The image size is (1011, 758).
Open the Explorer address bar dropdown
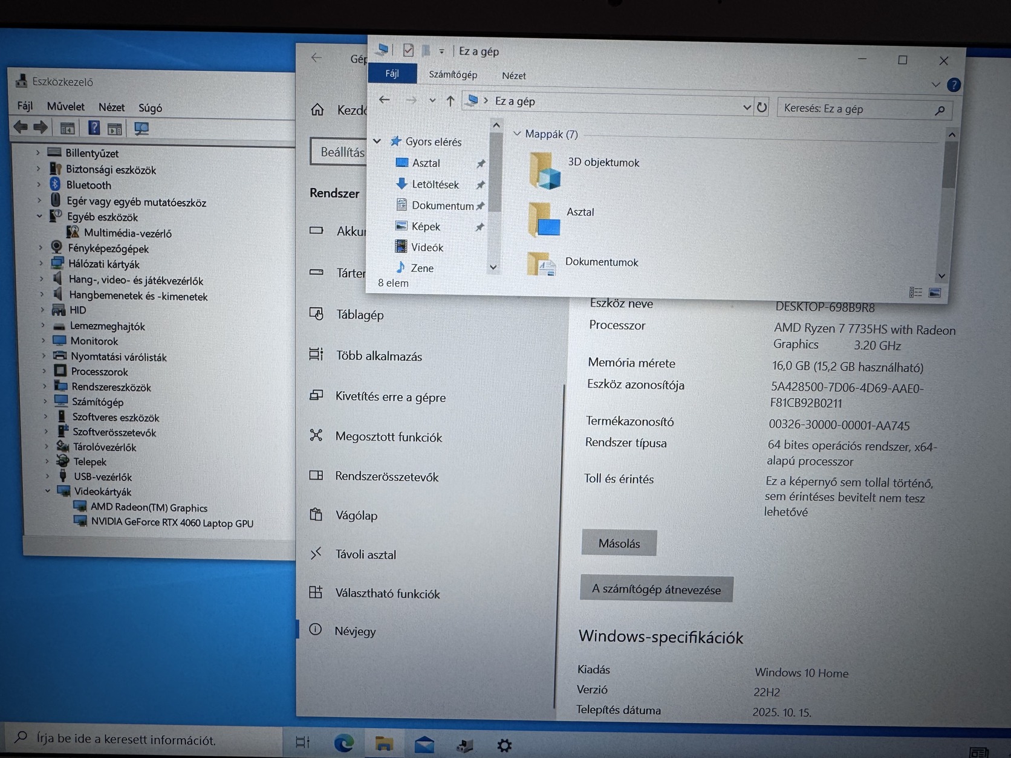click(747, 107)
